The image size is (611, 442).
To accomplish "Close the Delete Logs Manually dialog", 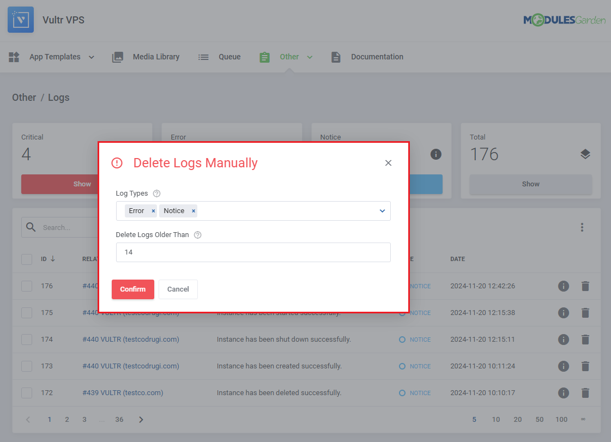I will coord(388,163).
